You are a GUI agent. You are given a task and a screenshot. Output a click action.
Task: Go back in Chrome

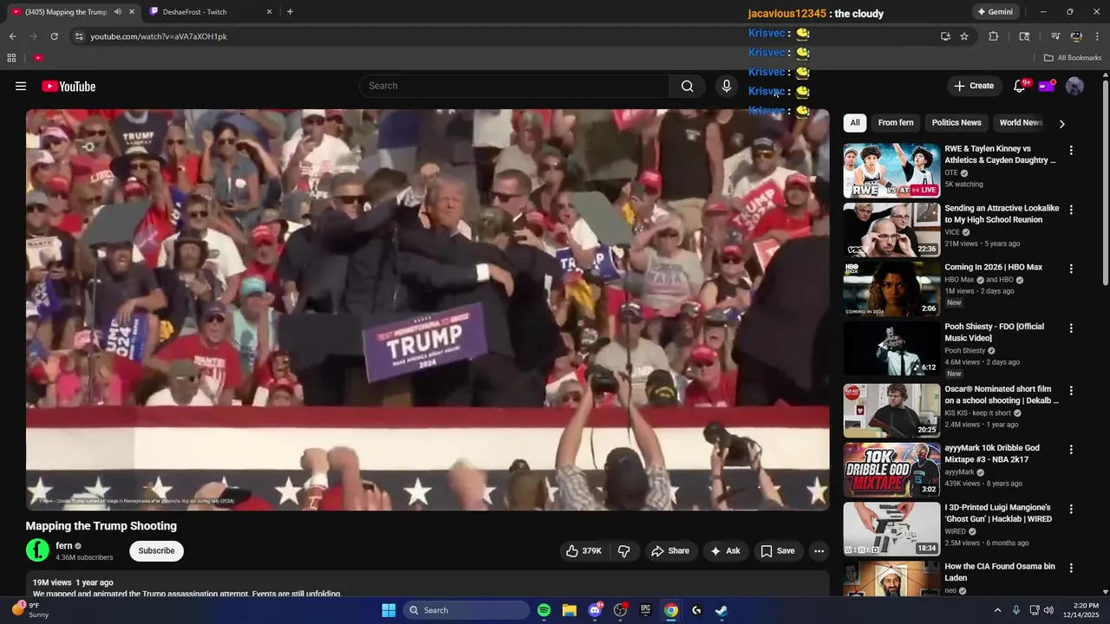[12, 36]
